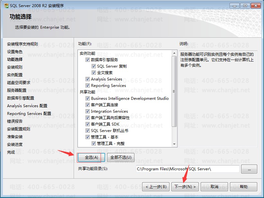This screenshot has width=264, height=198.
Task: Toggle the 全文搜索 checkbox
Action: click(x=94, y=72)
